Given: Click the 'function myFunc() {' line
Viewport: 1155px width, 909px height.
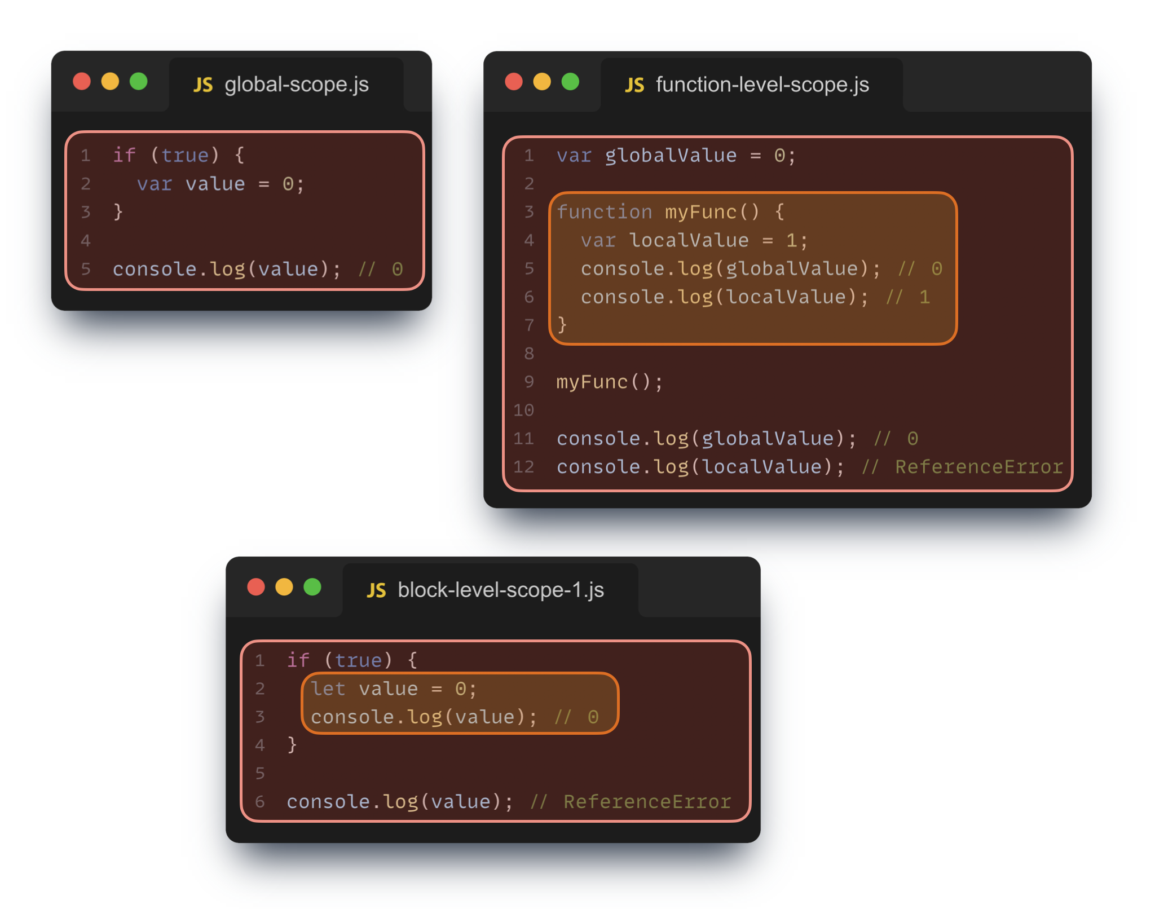Looking at the screenshot, I should [x=670, y=212].
